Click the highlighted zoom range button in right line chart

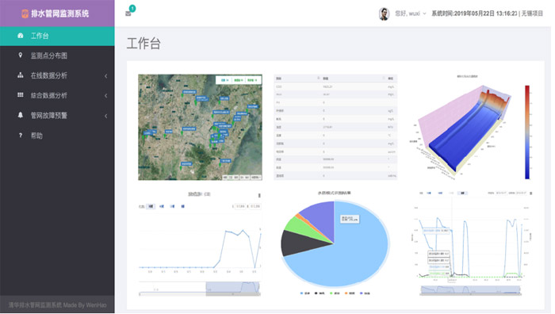pyautogui.click(x=462, y=193)
